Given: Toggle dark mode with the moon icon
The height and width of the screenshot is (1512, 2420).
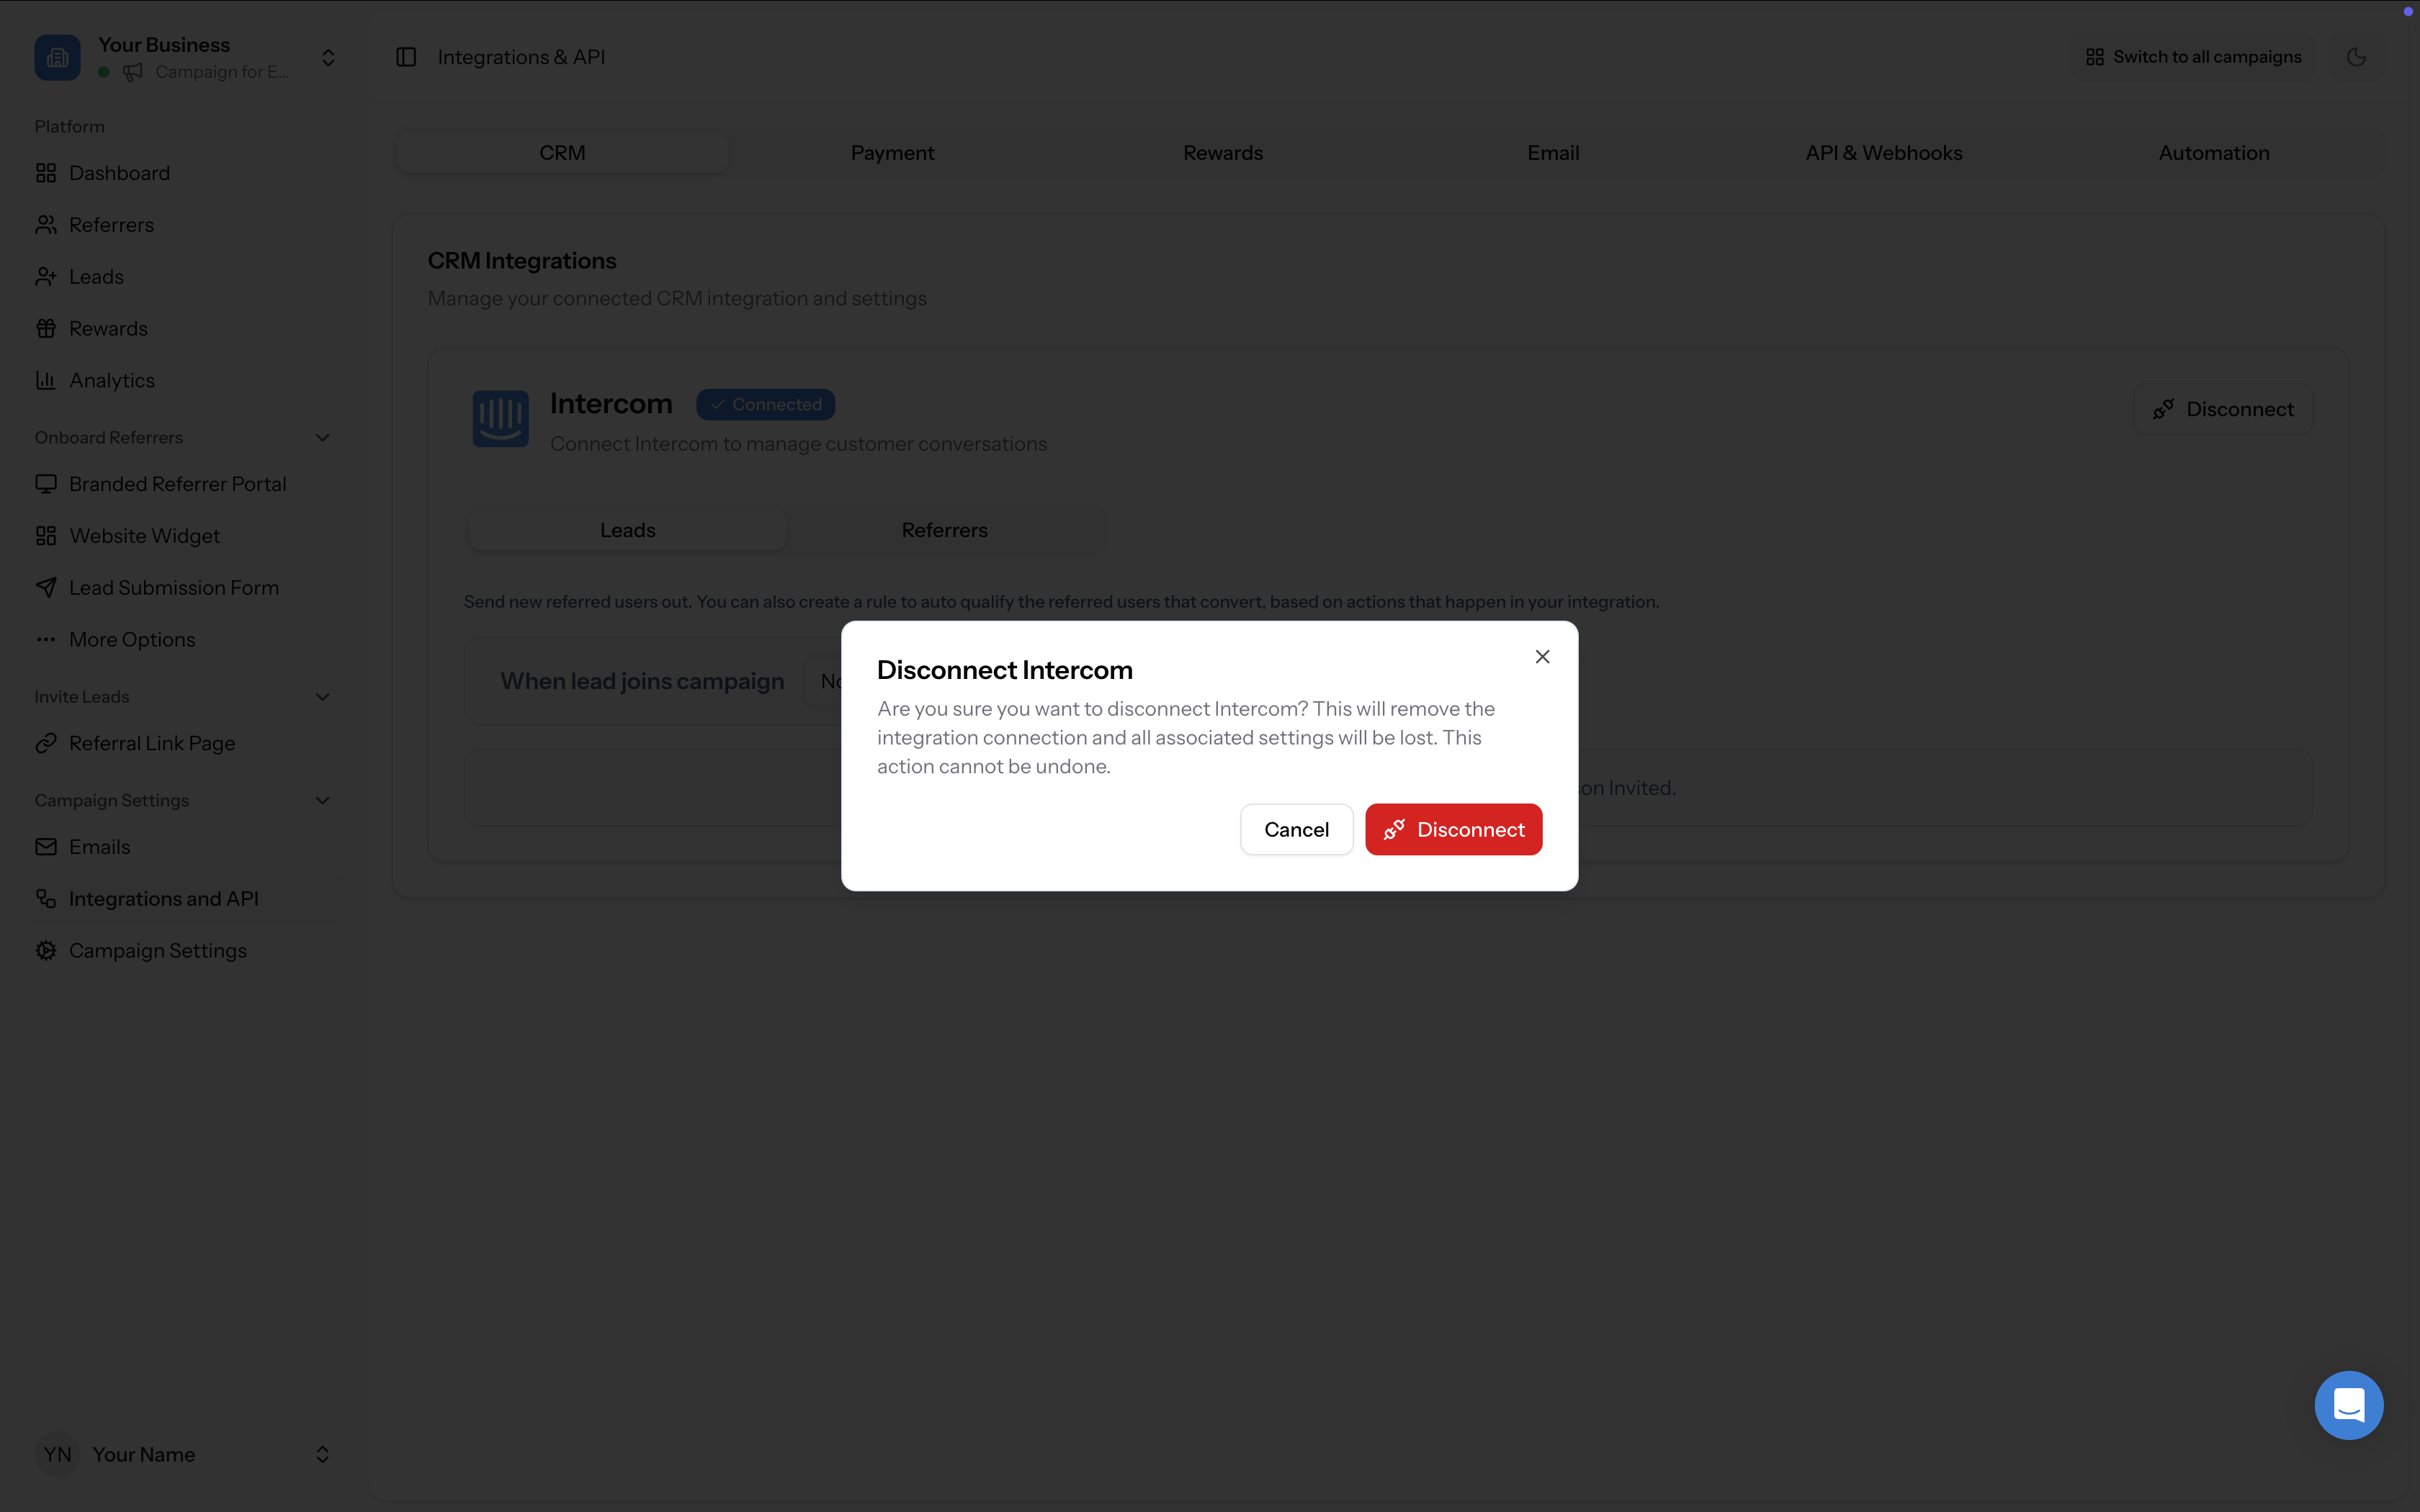Looking at the screenshot, I should (2356, 56).
